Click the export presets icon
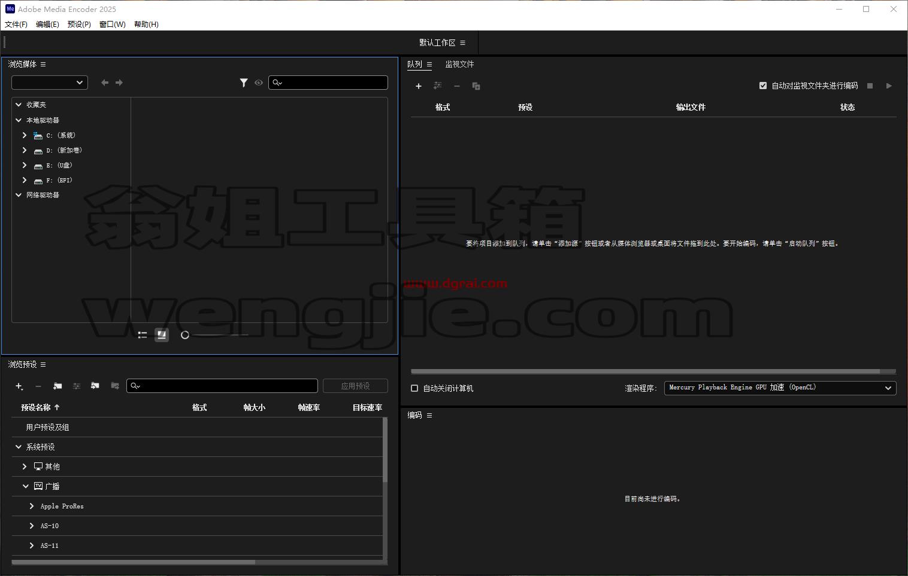This screenshot has height=576, width=908. 115,386
